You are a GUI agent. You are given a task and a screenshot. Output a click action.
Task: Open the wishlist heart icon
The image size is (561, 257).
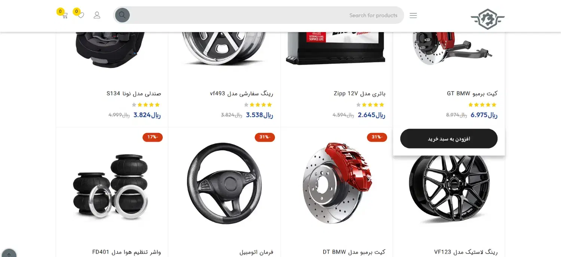[81, 15]
